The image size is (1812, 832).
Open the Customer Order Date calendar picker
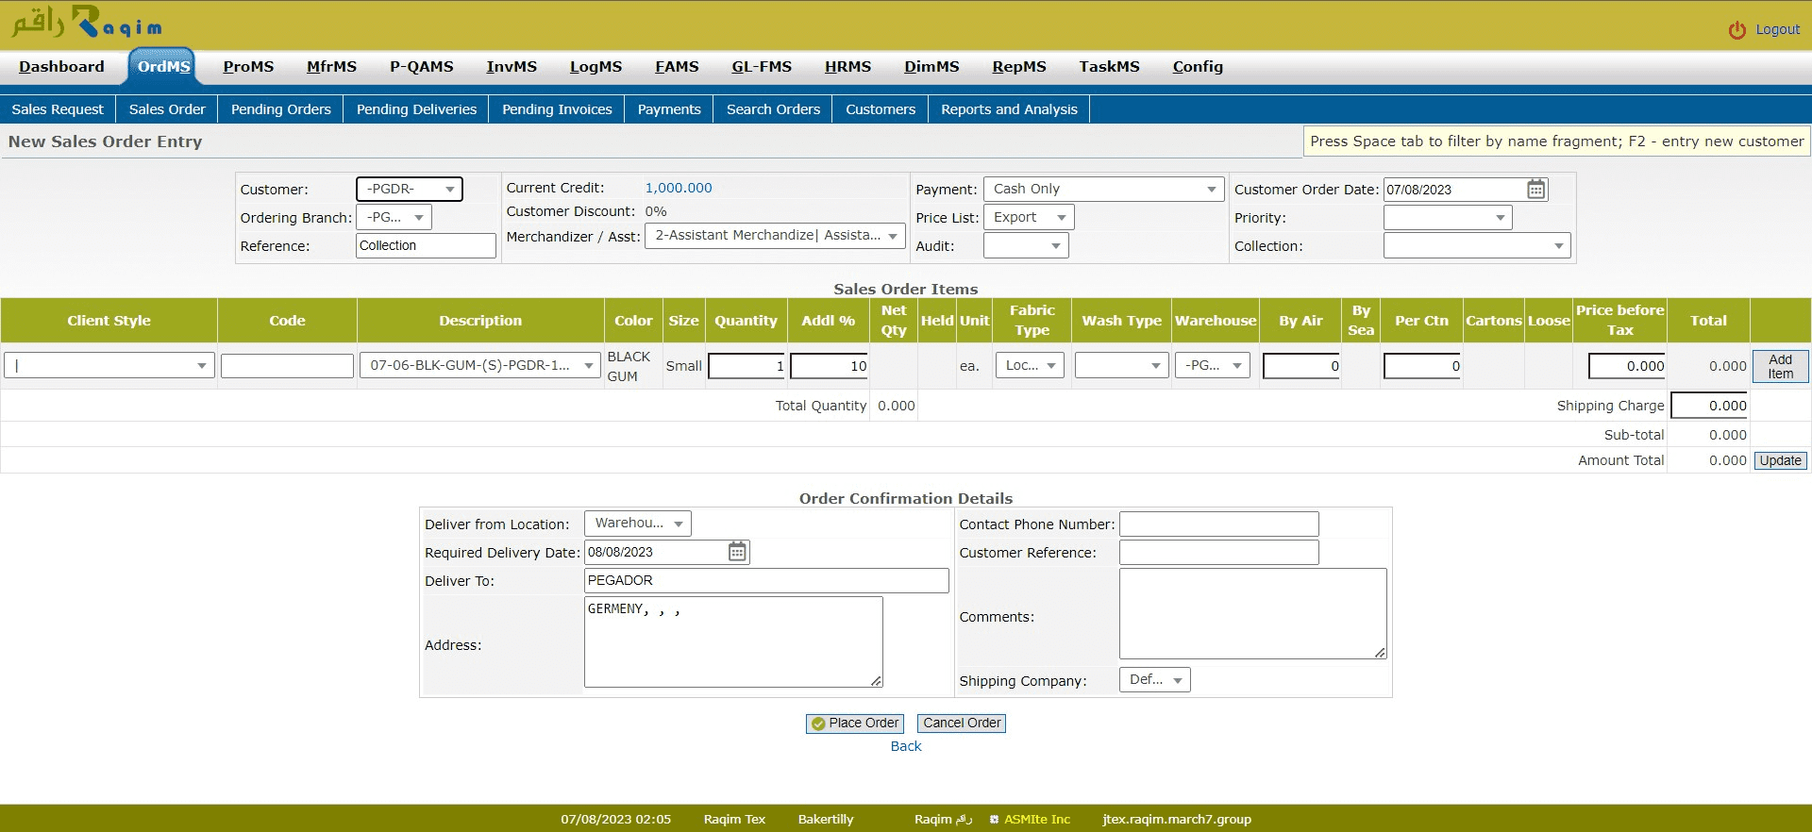point(1536,190)
